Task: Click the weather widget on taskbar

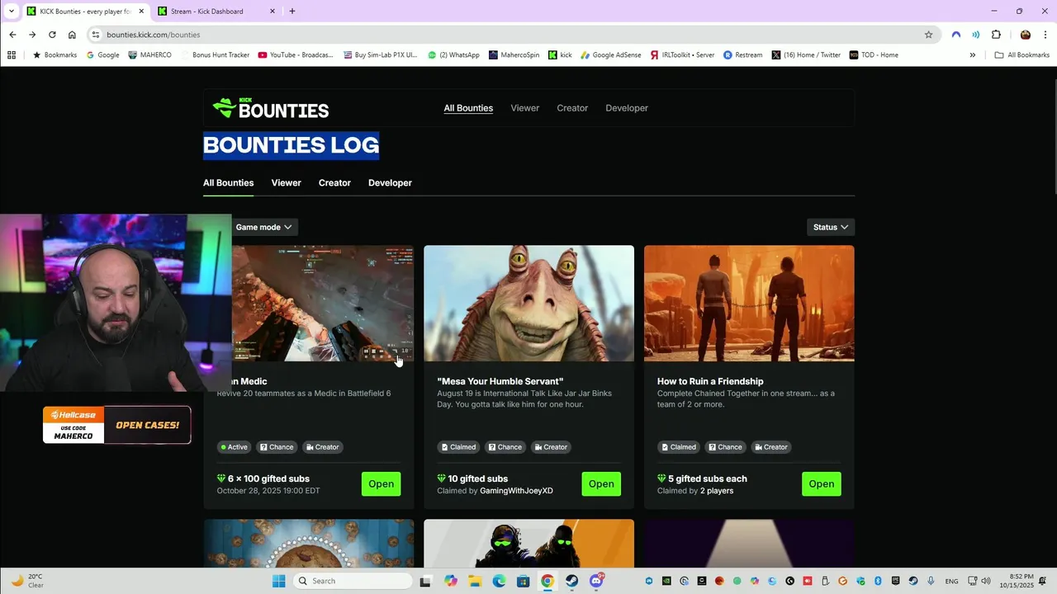Action: point(26,581)
